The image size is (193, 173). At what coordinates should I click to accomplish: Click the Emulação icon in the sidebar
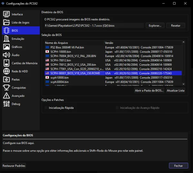click(6, 39)
